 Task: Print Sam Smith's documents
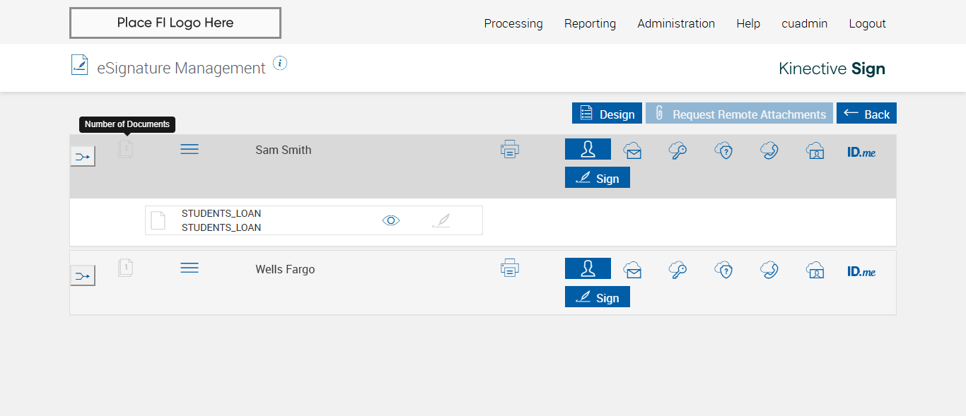(x=510, y=150)
